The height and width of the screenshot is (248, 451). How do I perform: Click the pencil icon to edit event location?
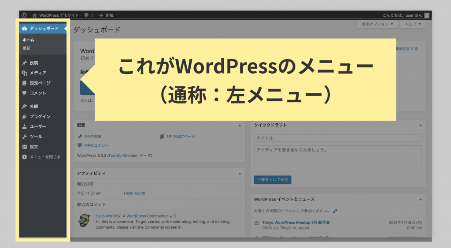(x=335, y=211)
